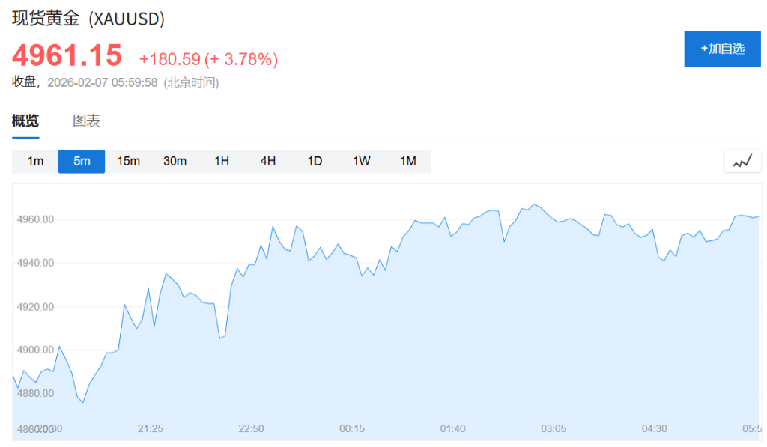Click the line chart type icon

pyautogui.click(x=742, y=161)
